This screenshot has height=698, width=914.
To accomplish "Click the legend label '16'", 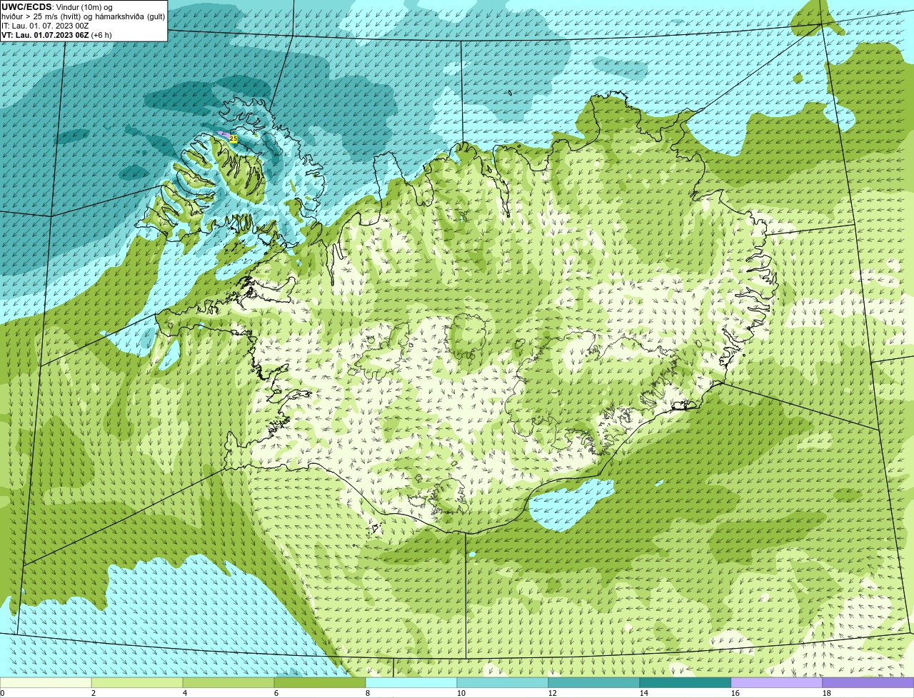I will 735,693.
